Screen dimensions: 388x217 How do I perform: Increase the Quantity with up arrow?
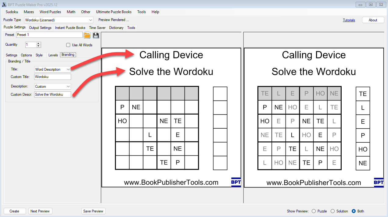tap(38, 43)
